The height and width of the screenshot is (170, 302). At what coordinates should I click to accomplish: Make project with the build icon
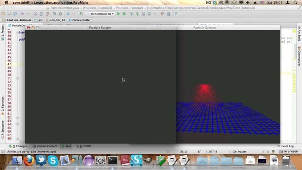[81, 14]
